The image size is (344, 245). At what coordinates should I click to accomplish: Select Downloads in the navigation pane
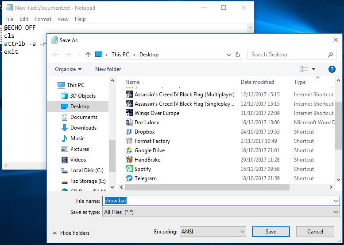(83, 128)
